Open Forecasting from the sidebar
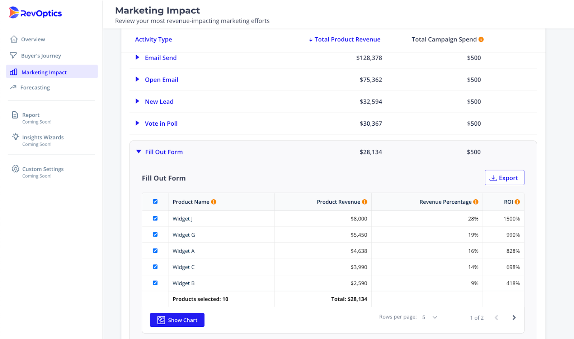The width and height of the screenshot is (574, 339). pos(35,88)
